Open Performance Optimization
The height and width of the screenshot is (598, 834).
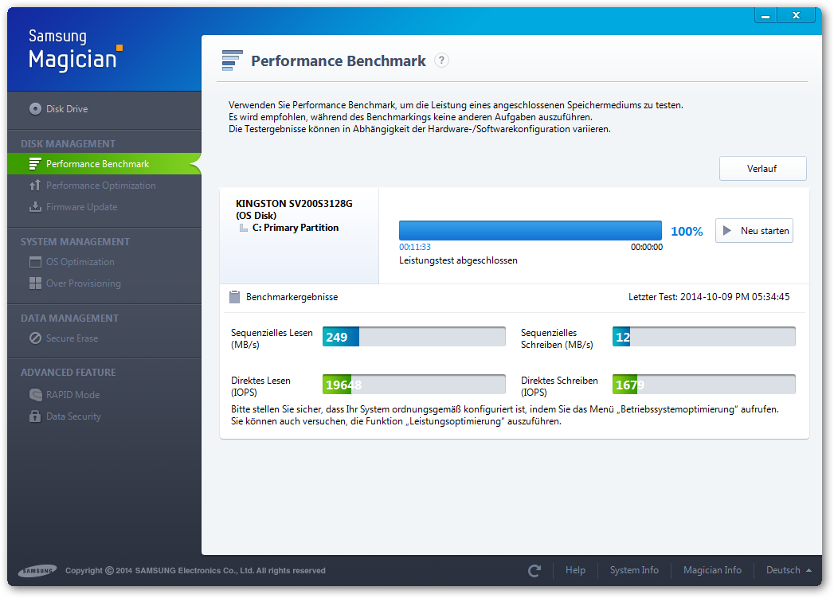[100, 186]
